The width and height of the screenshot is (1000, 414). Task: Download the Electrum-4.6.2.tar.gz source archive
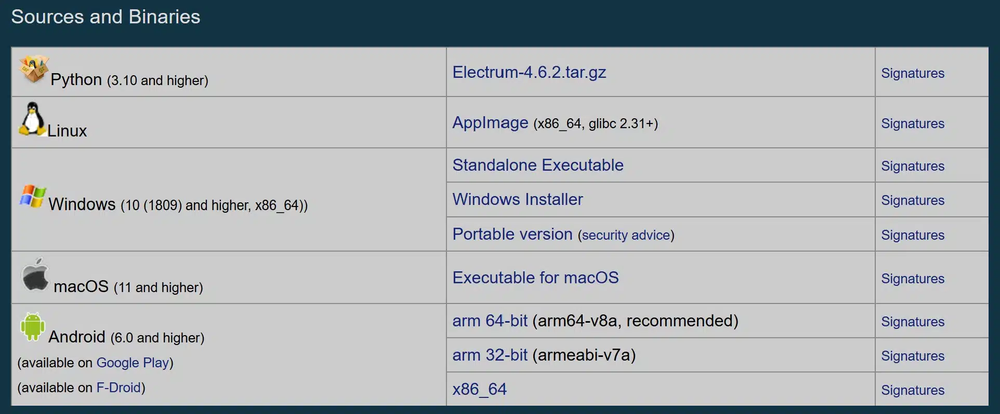(529, 73)
